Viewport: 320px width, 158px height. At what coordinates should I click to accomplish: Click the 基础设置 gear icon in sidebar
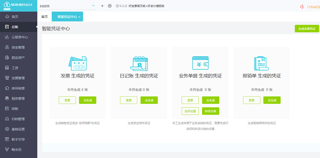pyautogui.click(x=7, y=129)
